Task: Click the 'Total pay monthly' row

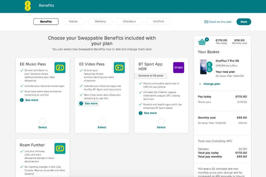Action: pos(222,157)
